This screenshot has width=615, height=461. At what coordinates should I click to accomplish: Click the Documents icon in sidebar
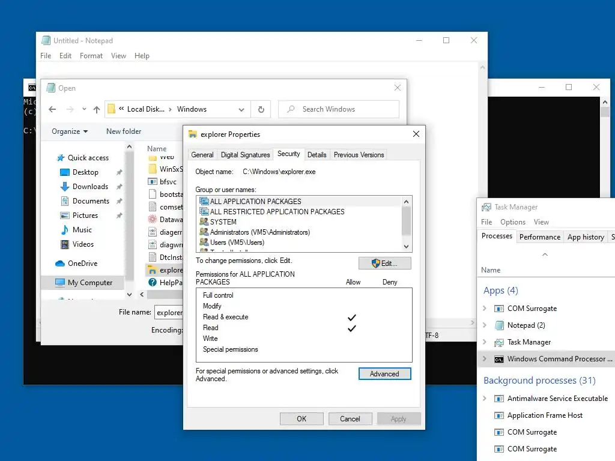tap(65, 201)
